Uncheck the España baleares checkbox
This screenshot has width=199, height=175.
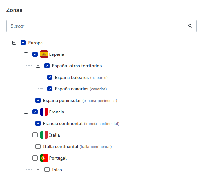tap(50, 77)
